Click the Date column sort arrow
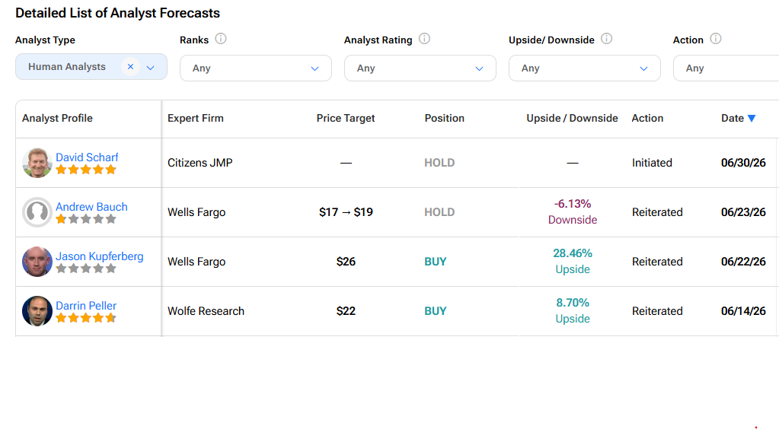Image resolution: width=779 pixels, height=429 pixels. coord(752,118)
